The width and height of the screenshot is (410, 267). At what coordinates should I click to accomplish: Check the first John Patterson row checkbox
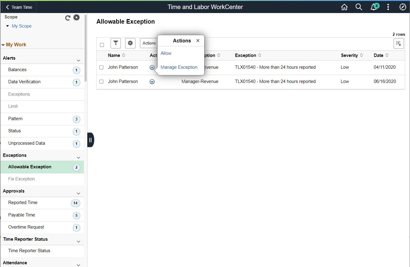[101, 67]
